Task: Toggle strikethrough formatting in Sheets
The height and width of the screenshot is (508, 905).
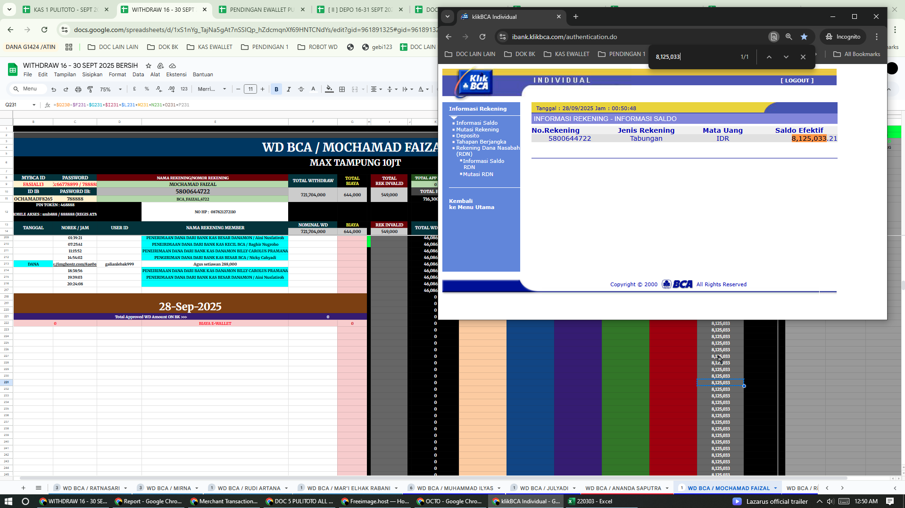Action: [301, 89]
